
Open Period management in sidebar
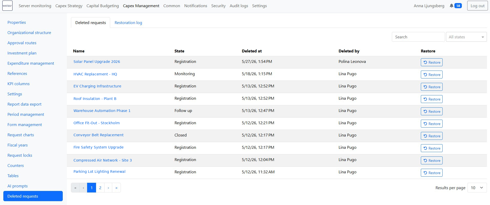[26, 114]
